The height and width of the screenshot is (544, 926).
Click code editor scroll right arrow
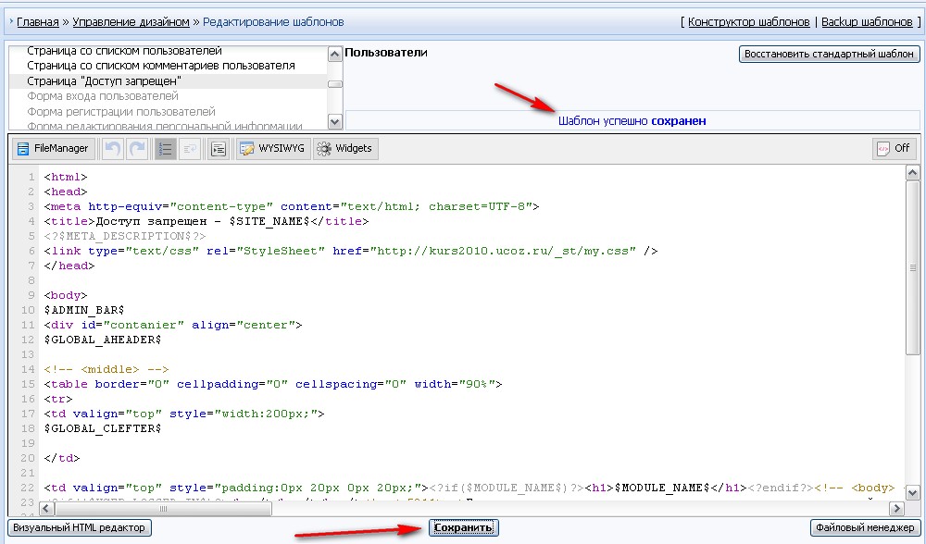[x=897, y=508]
